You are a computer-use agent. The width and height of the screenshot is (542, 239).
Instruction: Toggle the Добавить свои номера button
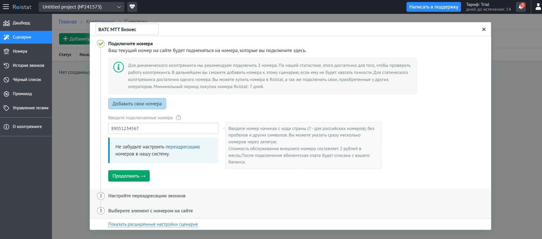(x=137, y=104)
